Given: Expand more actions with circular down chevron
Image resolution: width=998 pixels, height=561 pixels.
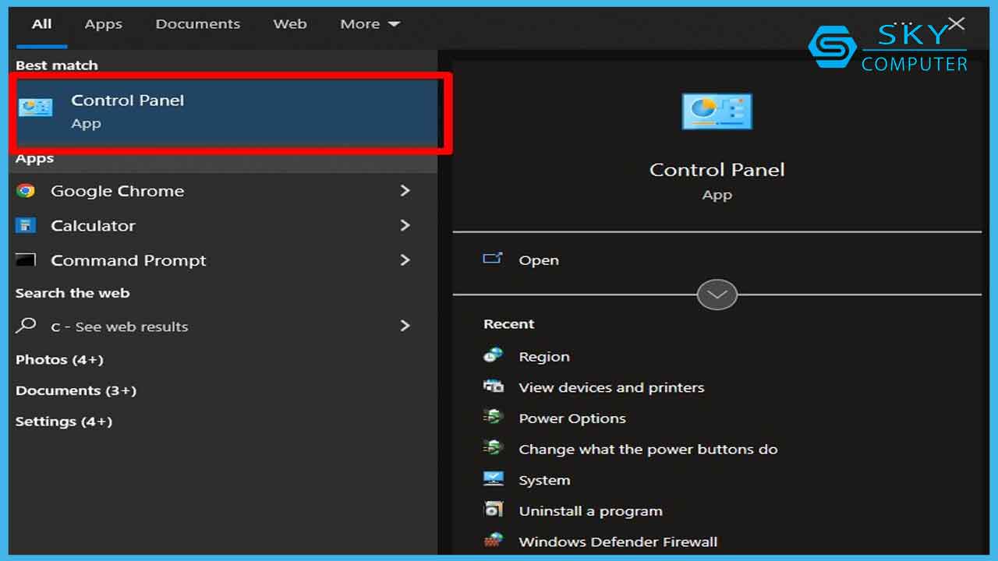Looking at the screenshot, I should [x=717, y=295].
